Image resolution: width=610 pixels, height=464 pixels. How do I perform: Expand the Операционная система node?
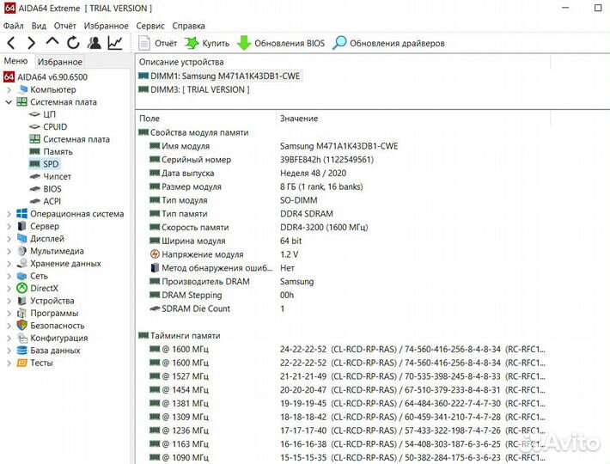pyautogui.click(x=9, y=214)
